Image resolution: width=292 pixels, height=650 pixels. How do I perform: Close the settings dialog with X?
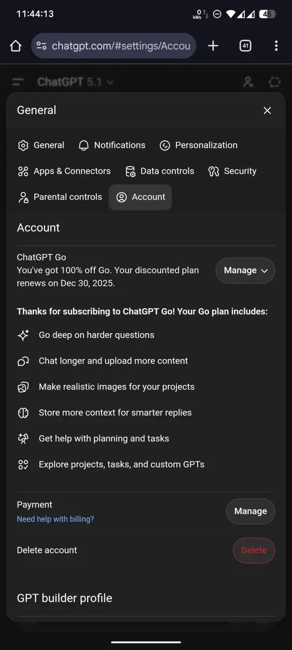pos(267,110)
